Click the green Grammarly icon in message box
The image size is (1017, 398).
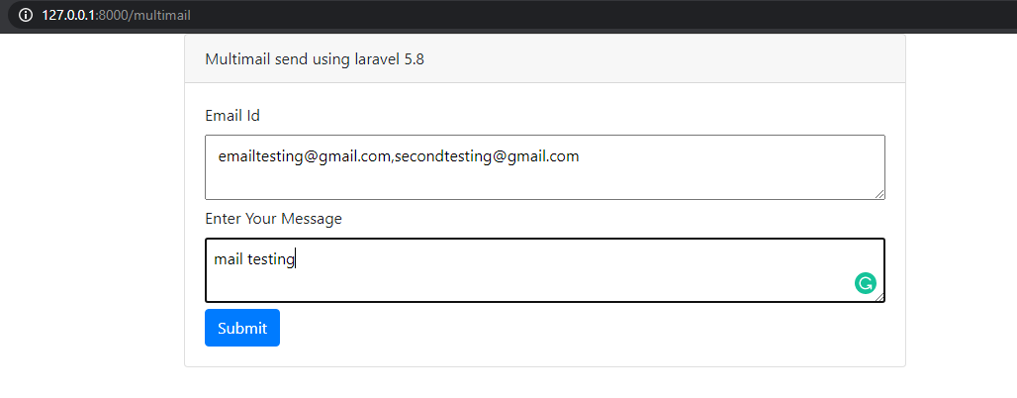pos(866,284)
